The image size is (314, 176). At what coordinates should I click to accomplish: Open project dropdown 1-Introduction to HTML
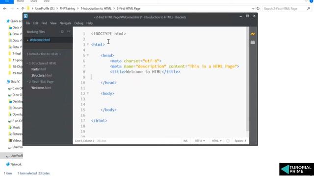click(x=44, y=54)
